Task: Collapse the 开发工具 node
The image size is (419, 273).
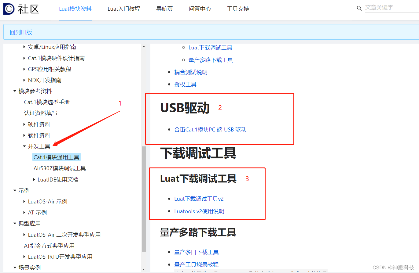Action: pyautogui.click(x=24, y=146)
